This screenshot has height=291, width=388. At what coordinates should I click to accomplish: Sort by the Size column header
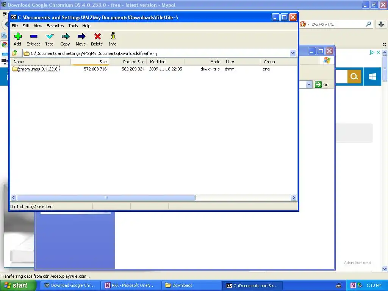(x=89, y=62)
